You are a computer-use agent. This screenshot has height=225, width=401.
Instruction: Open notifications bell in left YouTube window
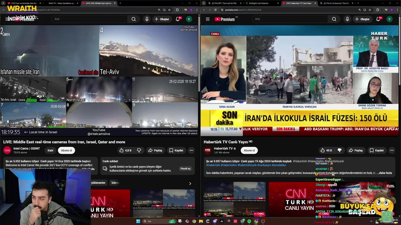click(178, 19)
